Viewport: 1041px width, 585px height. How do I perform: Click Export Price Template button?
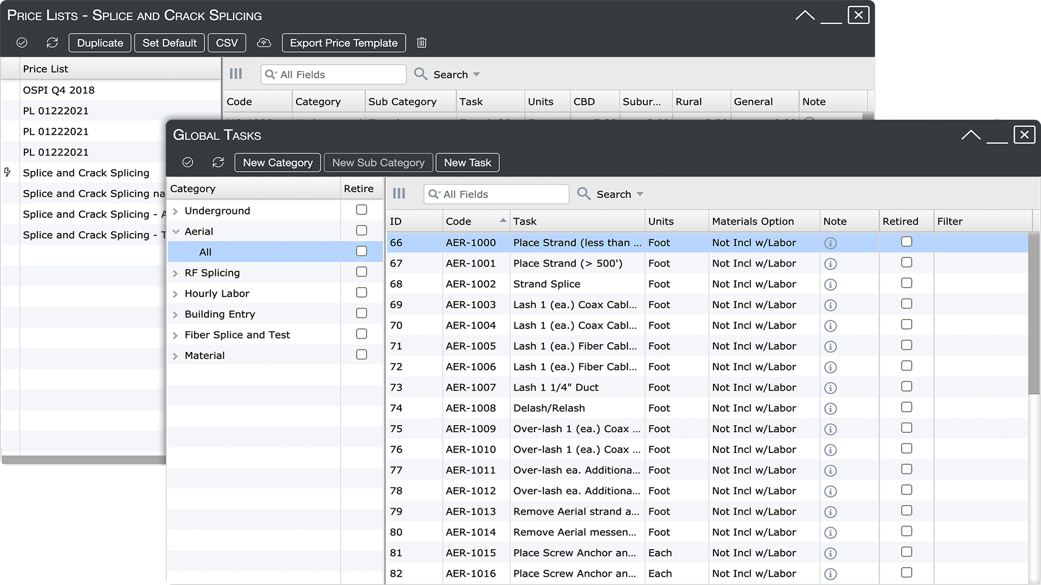(x=344, y=43)
